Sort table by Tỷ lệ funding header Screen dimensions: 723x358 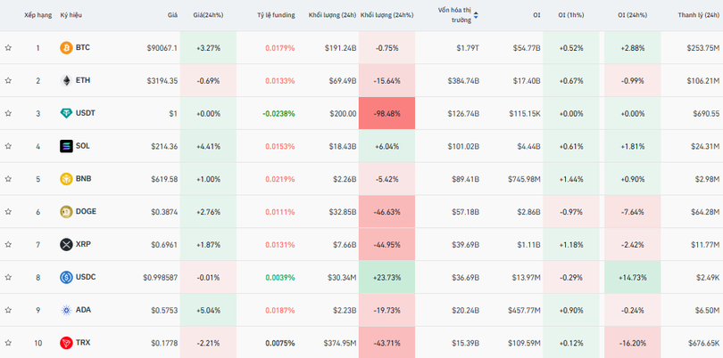[x=276, y=15]
